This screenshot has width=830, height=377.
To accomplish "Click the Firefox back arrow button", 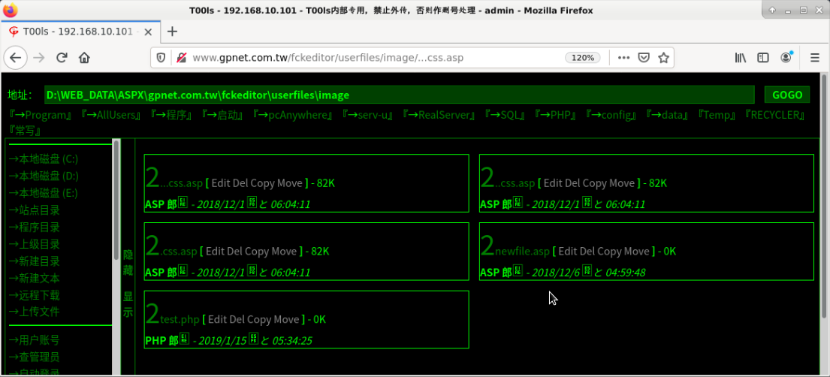I will coord(15,58).
